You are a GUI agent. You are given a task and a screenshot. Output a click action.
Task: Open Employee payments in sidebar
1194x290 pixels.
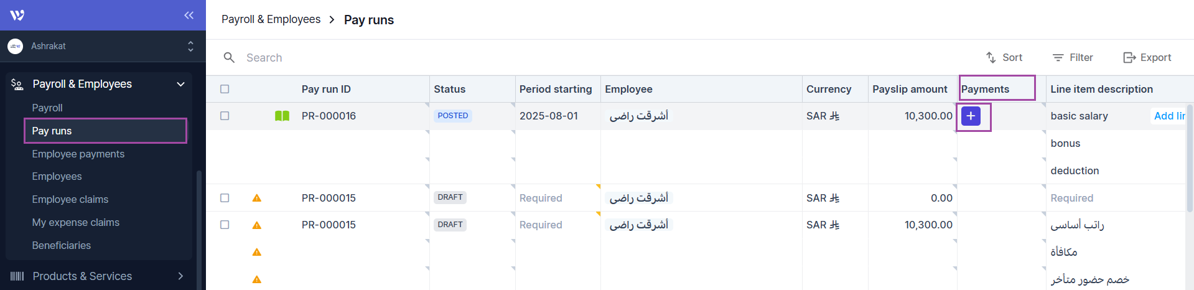[78, 154]
